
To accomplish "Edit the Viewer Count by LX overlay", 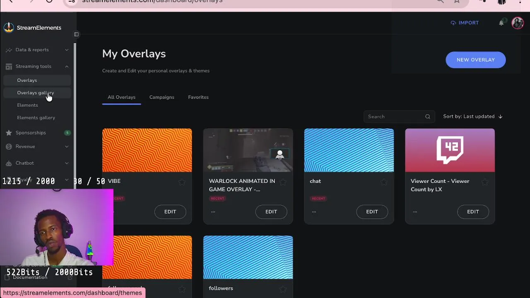I will (473, 211).
